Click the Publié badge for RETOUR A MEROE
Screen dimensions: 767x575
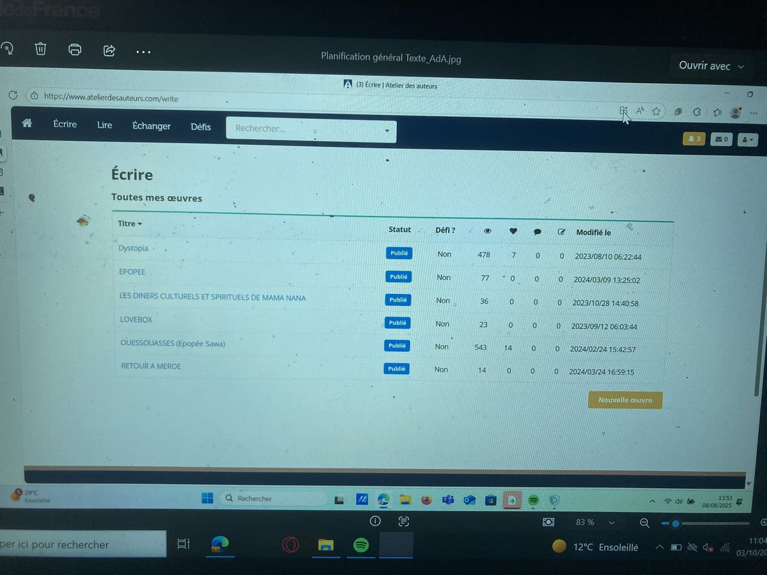tap(397, 369)
